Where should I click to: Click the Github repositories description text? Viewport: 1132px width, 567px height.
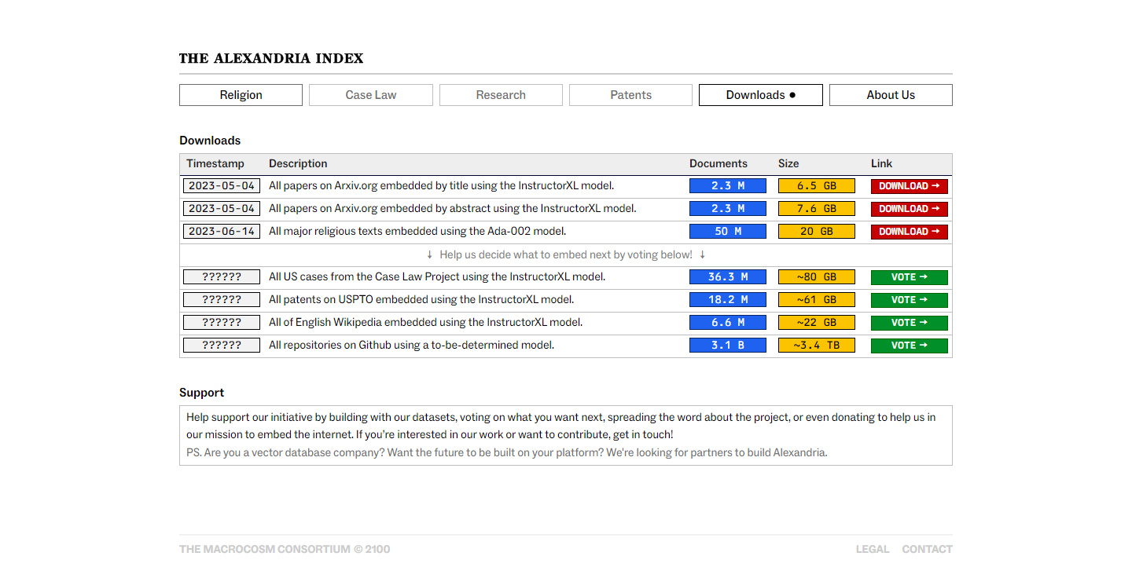411,346
